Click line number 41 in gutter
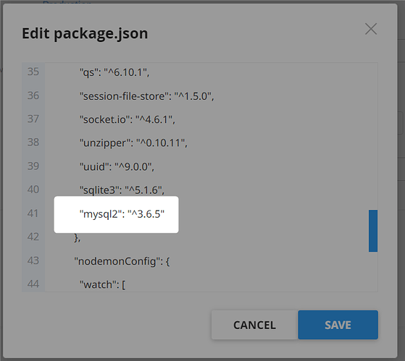The height and width of the screenshot is (361, 405). (x=33, y=213)
